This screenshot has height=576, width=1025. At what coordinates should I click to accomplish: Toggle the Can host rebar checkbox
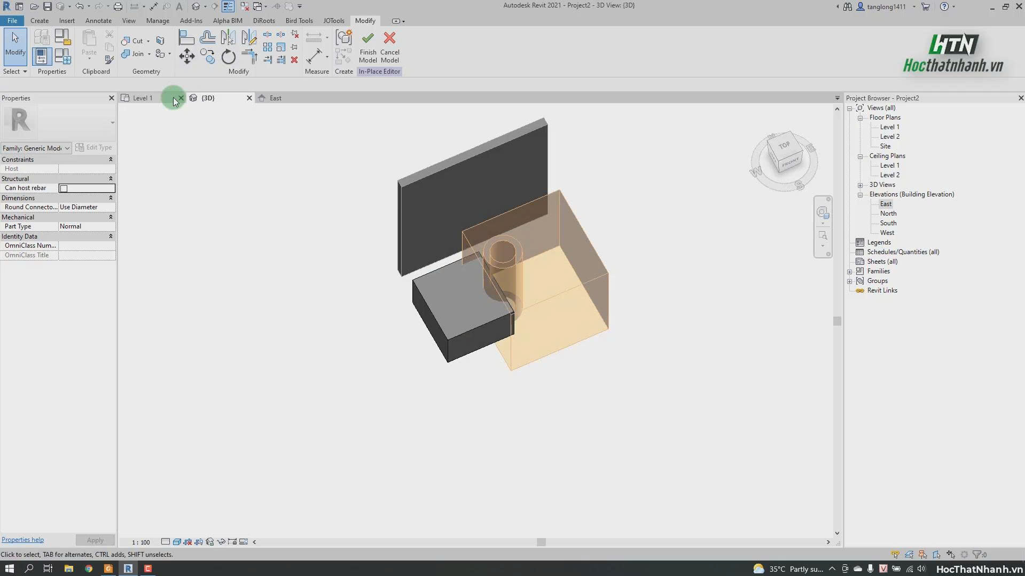[x=64, y=188]
